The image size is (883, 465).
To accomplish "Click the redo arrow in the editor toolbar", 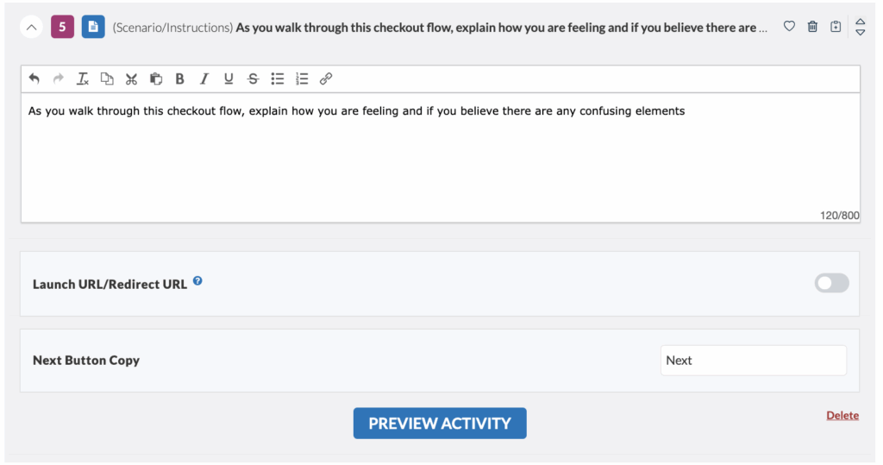I will [59, 79].
